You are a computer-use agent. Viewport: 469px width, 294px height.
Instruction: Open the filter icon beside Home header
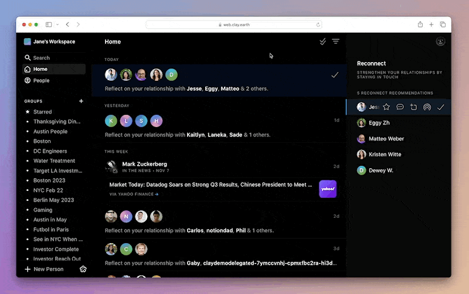(336, 42)
